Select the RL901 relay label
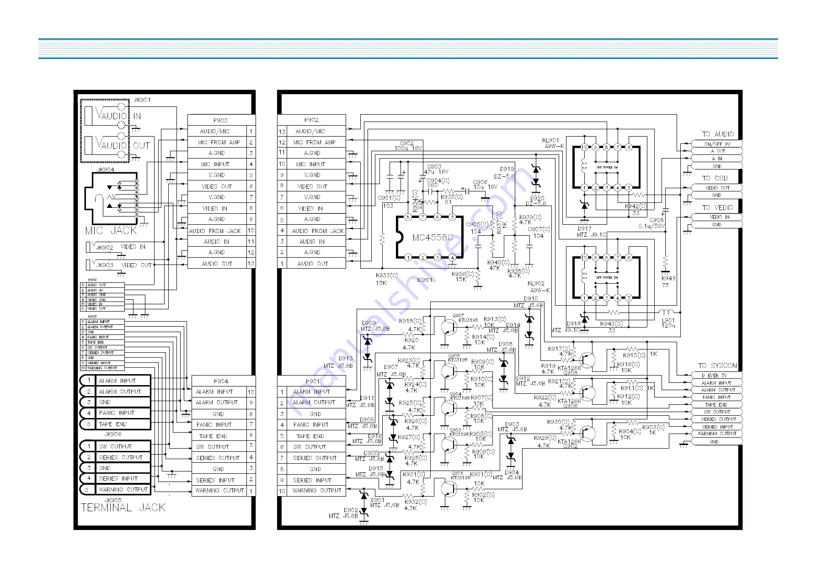 551,141
